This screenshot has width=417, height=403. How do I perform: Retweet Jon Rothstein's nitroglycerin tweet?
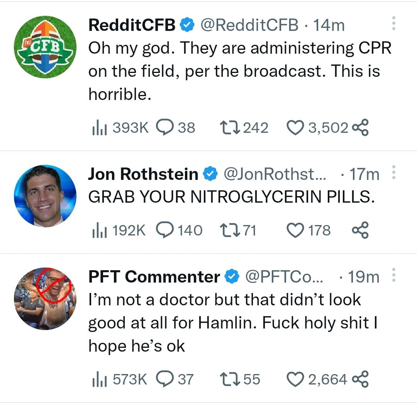[230, 230]
